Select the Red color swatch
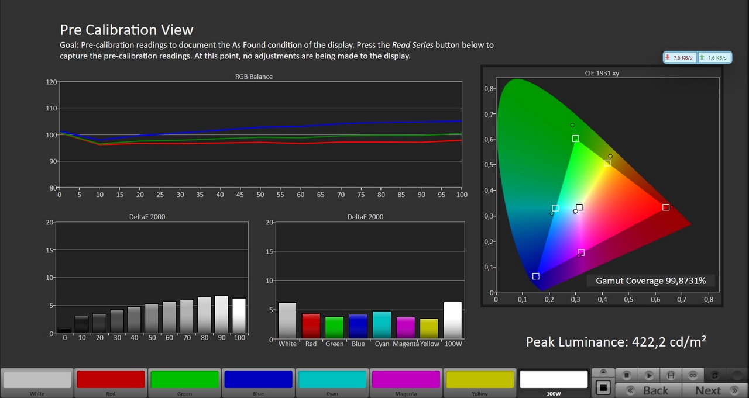Screen dimensions: 749x398 pos(111,379)
